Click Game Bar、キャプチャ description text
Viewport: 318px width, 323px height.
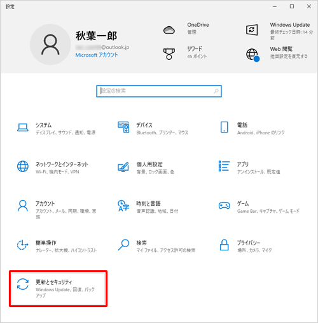tap(268, 211)
